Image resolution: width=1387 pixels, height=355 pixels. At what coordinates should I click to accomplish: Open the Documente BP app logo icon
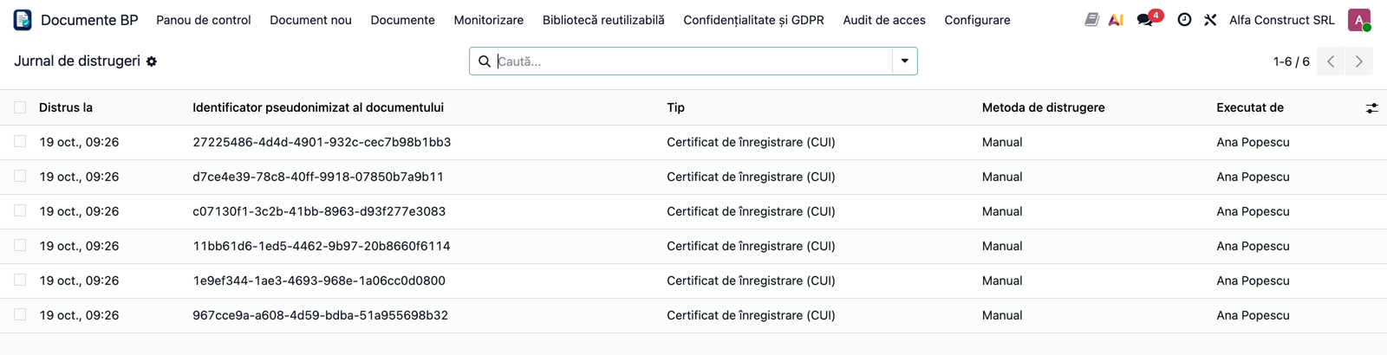point(23,20)
